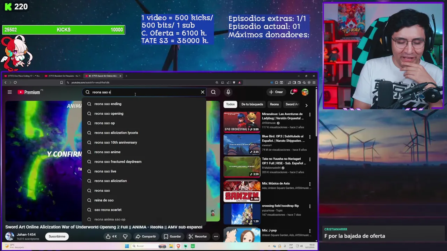Select the Todos filter chip
This screenshot has height=251, width=447.
[x=230, y=104]
